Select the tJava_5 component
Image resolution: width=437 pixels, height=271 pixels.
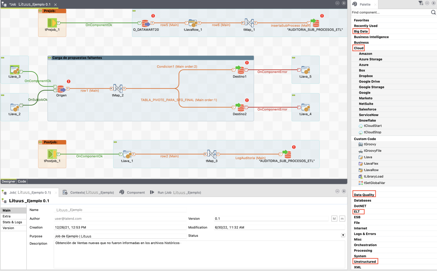click(306, 70)
